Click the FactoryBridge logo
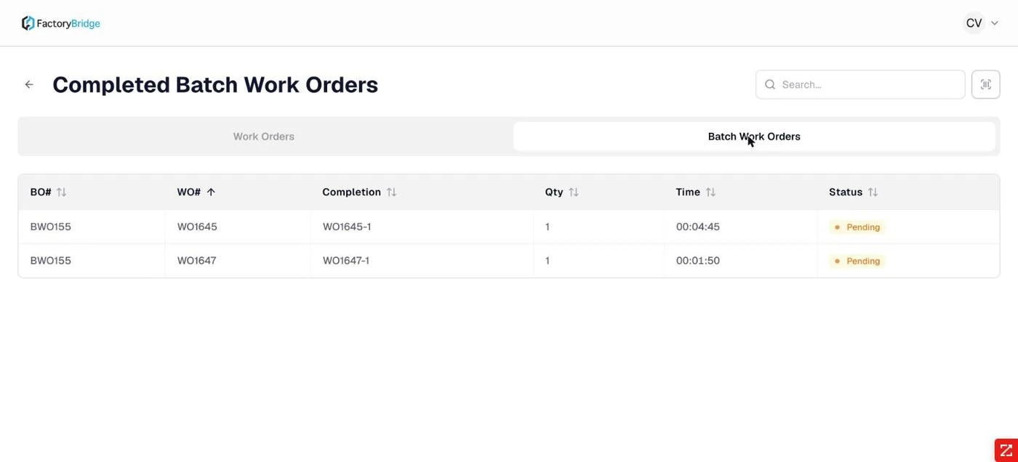This screenshot has width=1018, height=462. point(61,23)
